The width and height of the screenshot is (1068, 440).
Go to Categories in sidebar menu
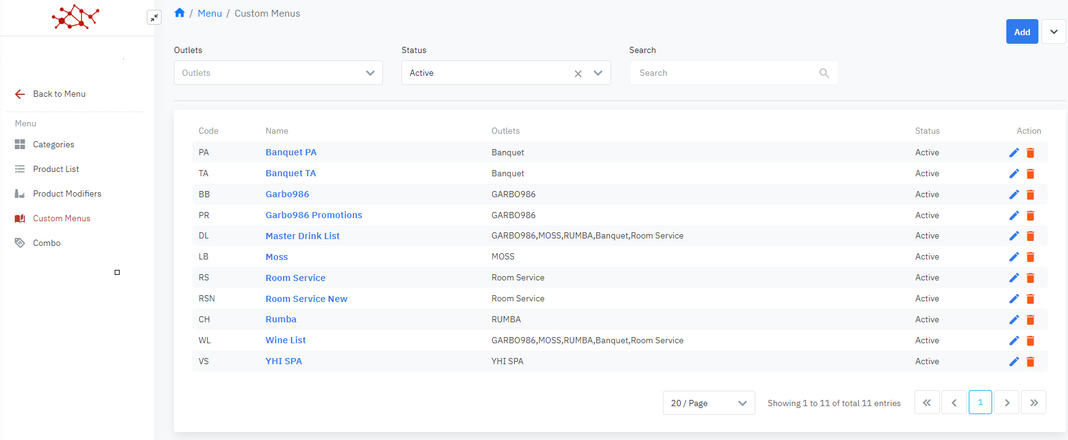point(53,144)
